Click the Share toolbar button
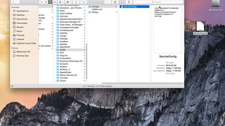Image resolution: width=225 pixels, height=126 pixels. (76, 2)
